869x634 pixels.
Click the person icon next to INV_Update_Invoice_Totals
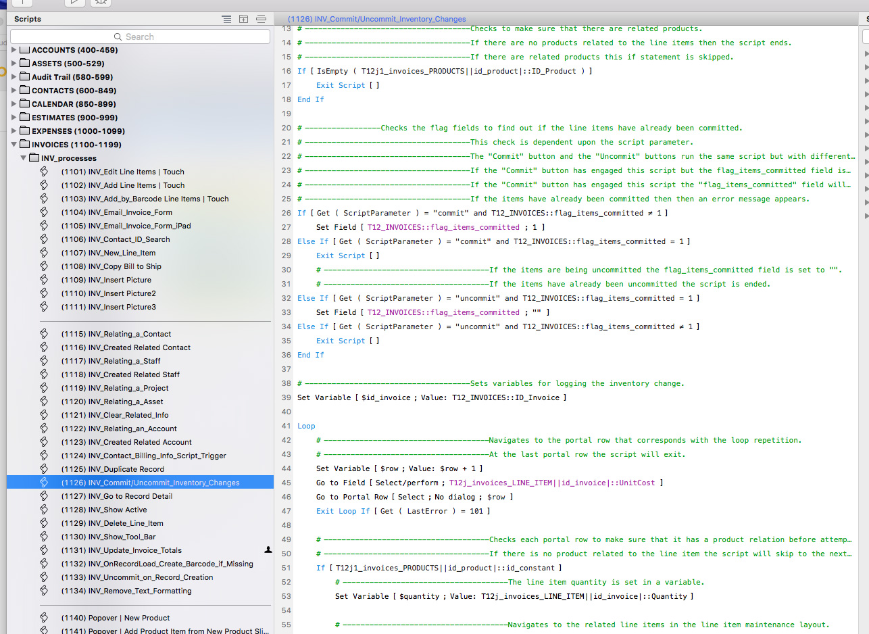tap(268, 550)
